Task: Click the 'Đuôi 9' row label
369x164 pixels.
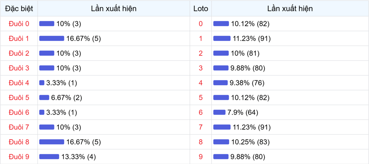Action: tap(19, 157)
